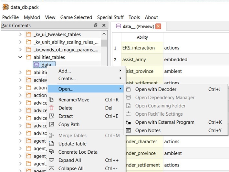Click the data__ database icon in tree
Viewport: 229px width, 172px height.
36,65
